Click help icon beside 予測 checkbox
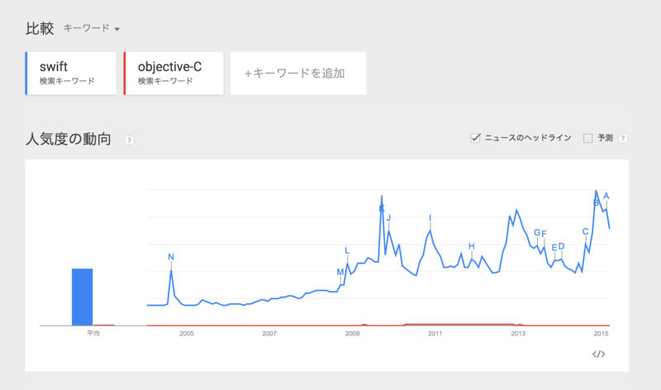The image size is (661, 390). coord(623,138)
